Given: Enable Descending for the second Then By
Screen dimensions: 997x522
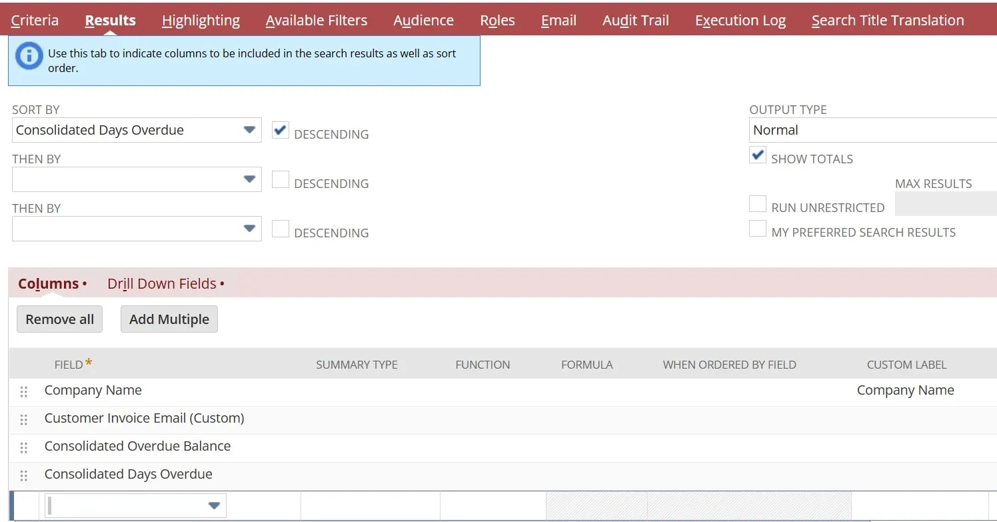Looking at the screenshot, I should pos(281,229).
